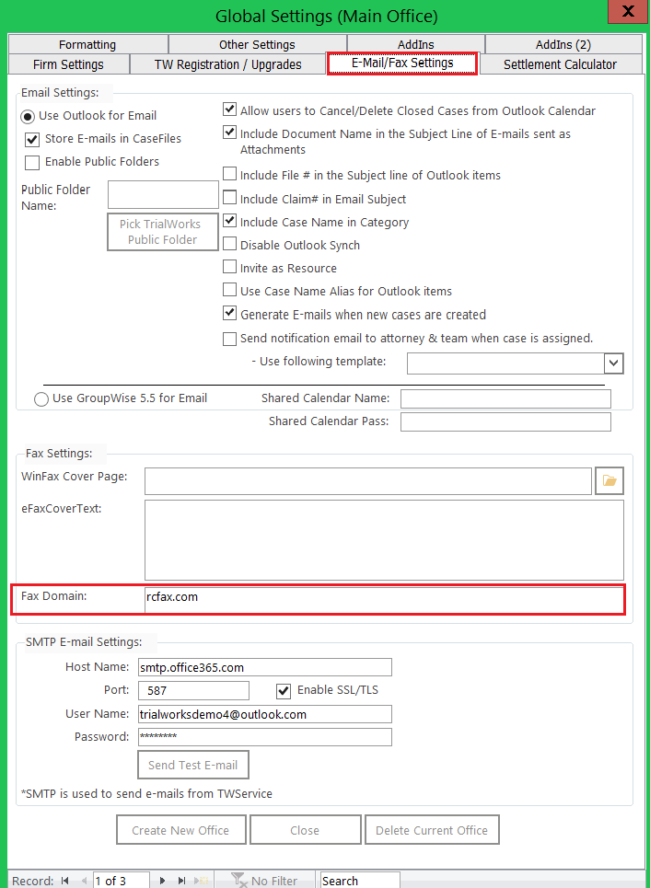The image size is (650, 888).
Task: Click inside the eFaxCoverText text area
Action: click(x=384, y=540)
